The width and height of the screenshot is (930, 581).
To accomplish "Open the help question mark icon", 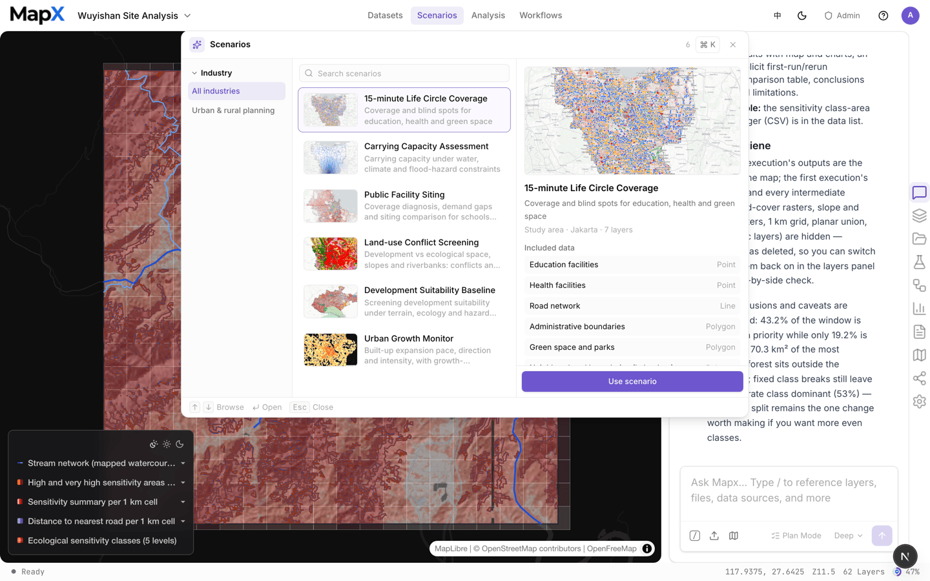I will pyautogui.click(x=883, y=15).
